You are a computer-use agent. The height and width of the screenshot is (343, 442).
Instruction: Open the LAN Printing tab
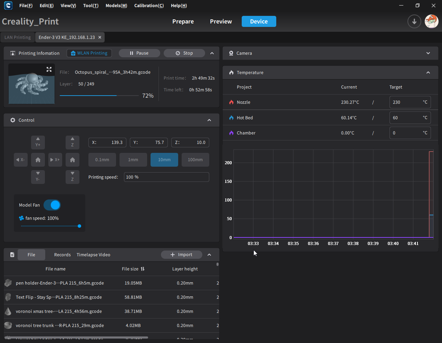(18, 37)
